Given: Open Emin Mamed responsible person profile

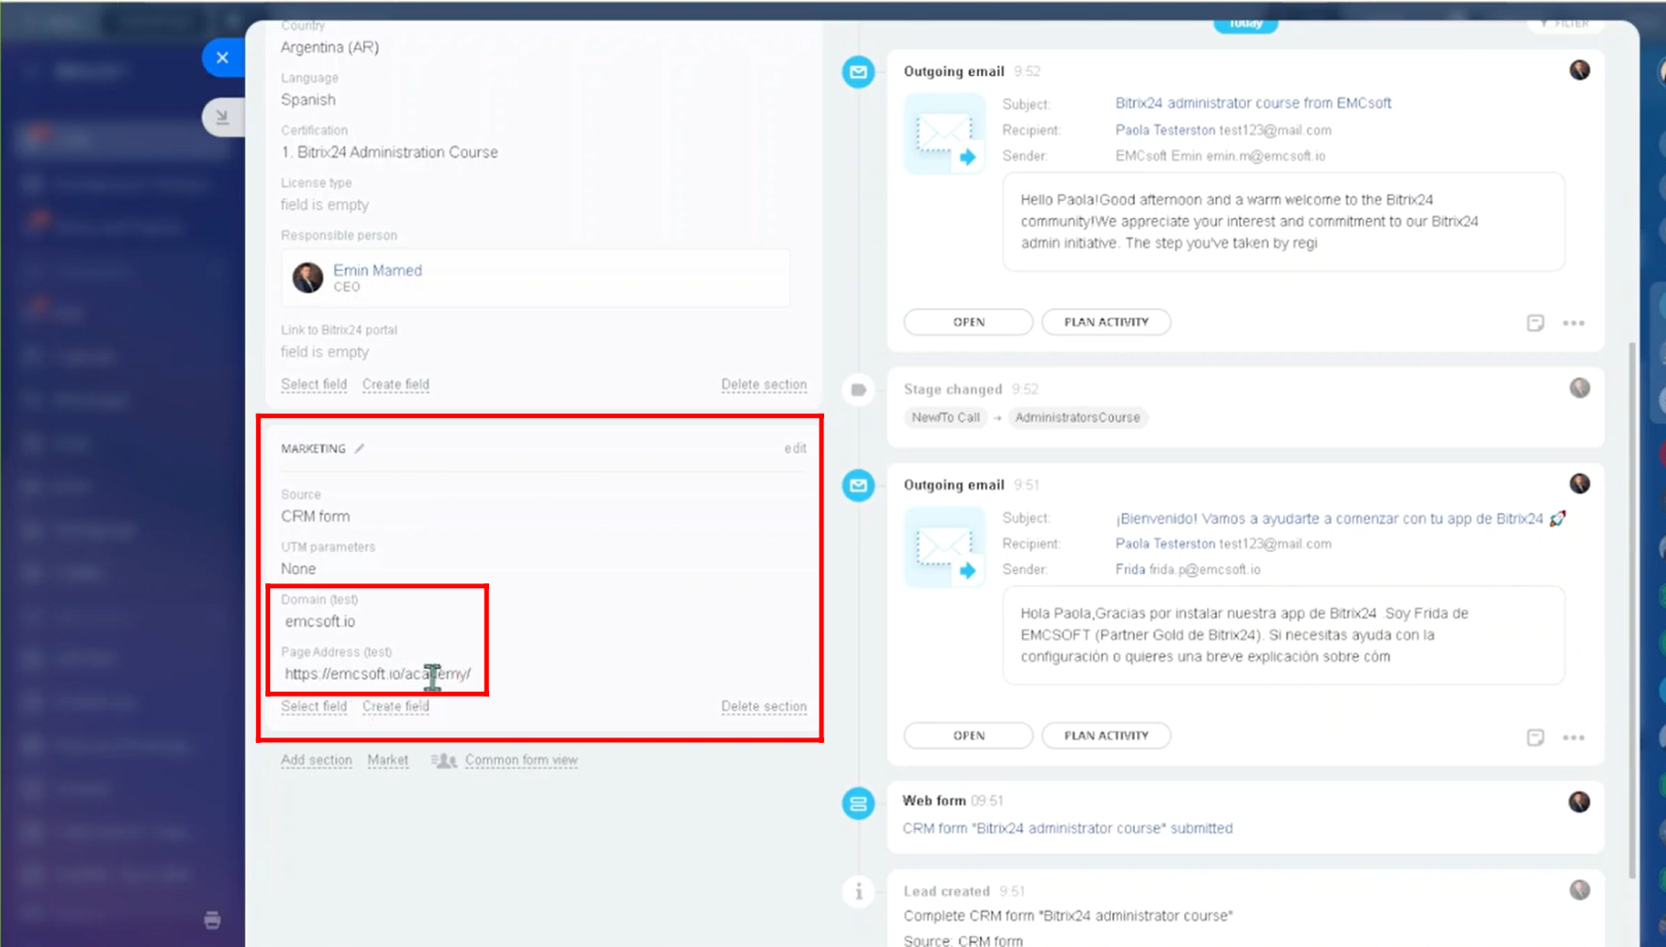Looking at the screenshot, I should coord(377,270).
